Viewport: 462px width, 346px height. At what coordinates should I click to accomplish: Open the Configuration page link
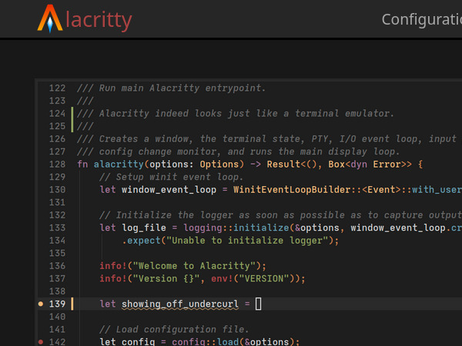(x=421, y=20)
